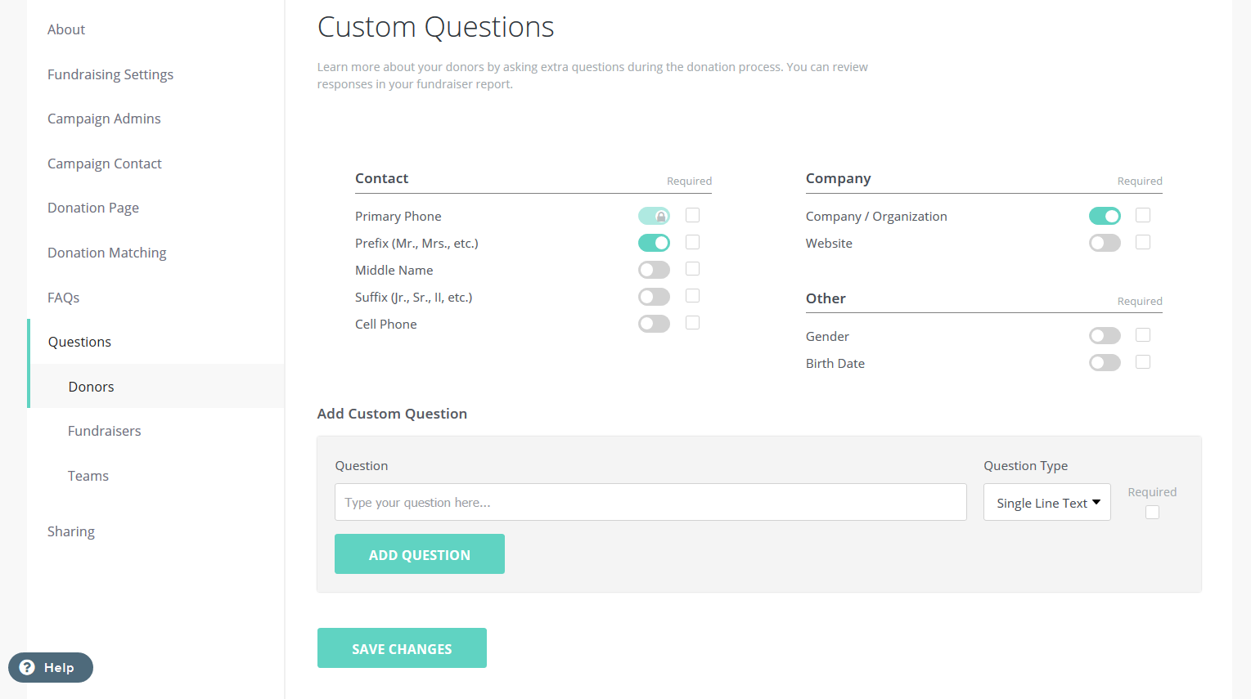Switch off Company / Organization toggle

click(1105, 216)
